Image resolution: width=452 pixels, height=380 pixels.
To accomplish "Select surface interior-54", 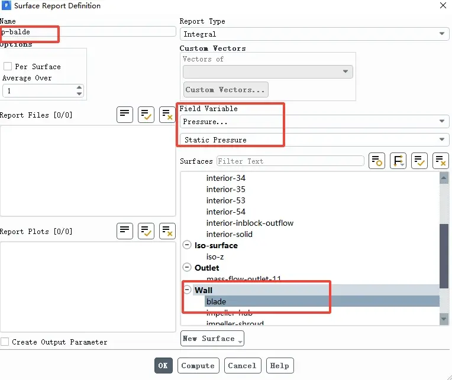I will click(226, 212).
